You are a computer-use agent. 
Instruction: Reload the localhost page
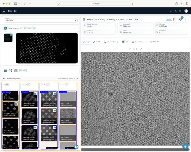click(x=132, y=4)
